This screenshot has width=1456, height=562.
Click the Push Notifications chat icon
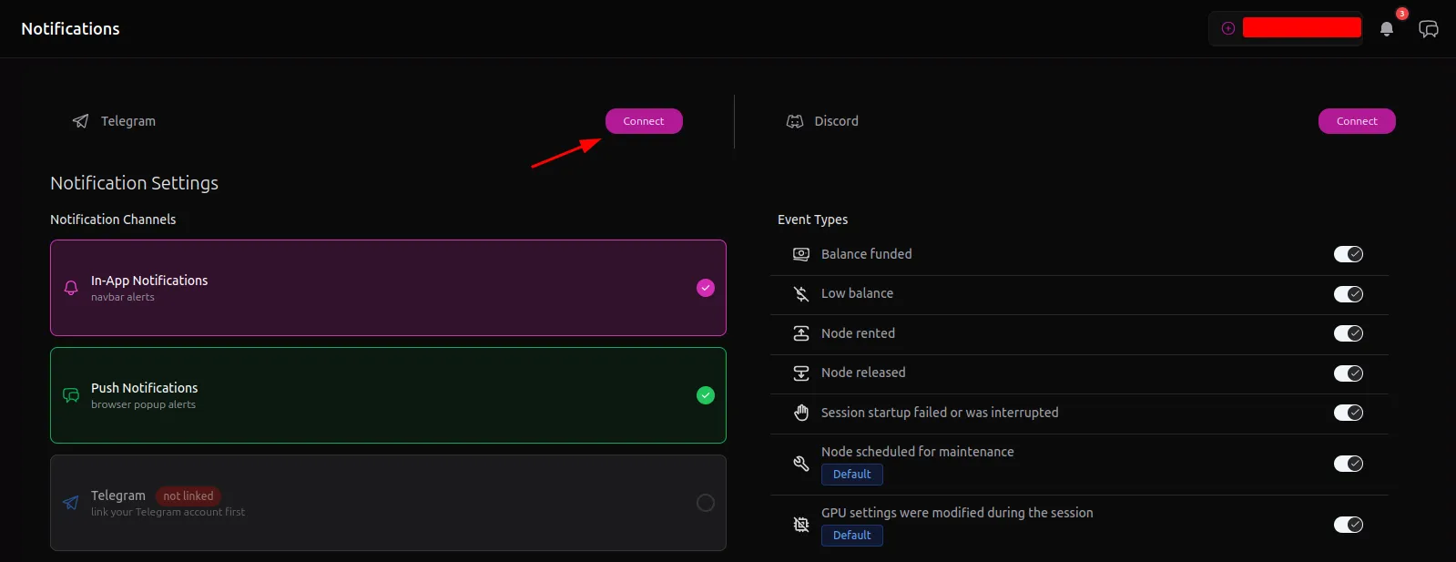click(x=71, y=395)
